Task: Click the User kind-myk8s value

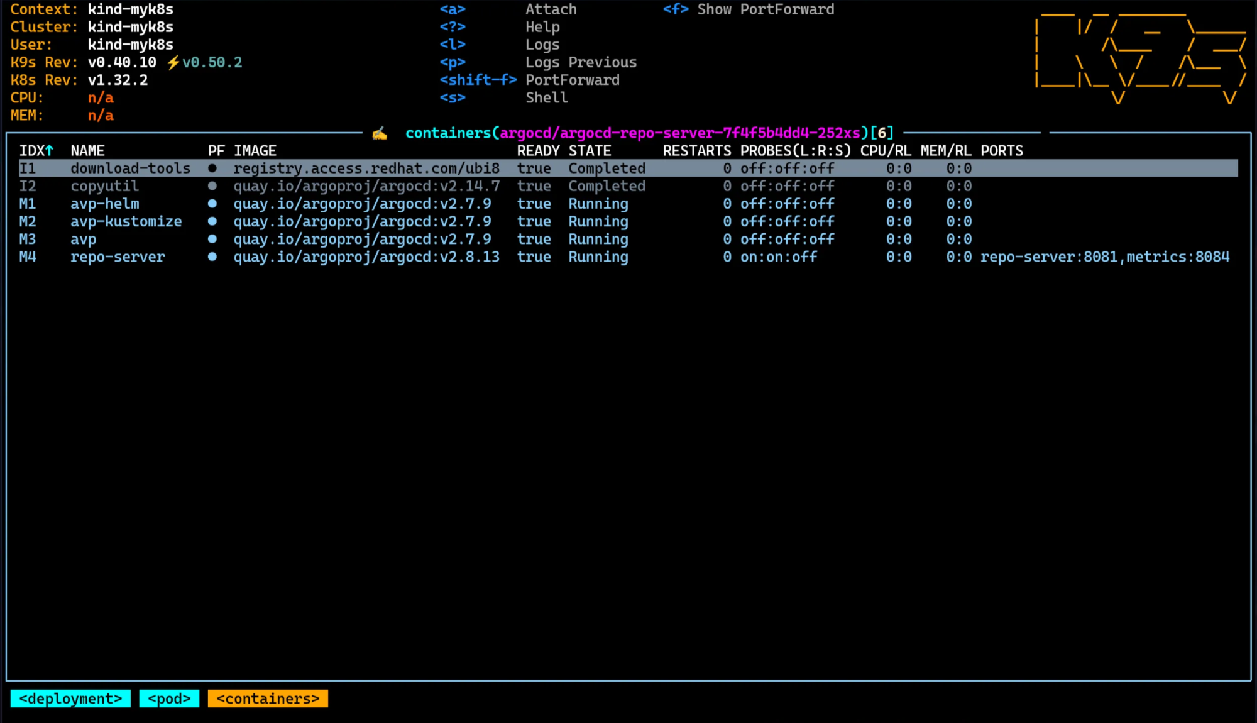Action: point(130,45)
